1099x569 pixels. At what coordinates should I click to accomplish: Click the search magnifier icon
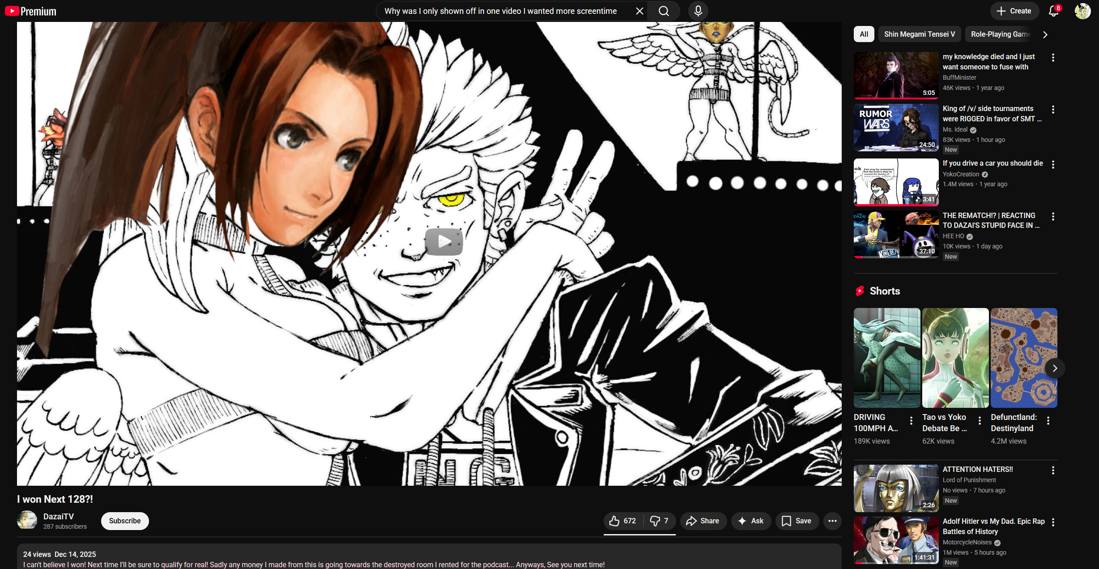coord(664,11)
